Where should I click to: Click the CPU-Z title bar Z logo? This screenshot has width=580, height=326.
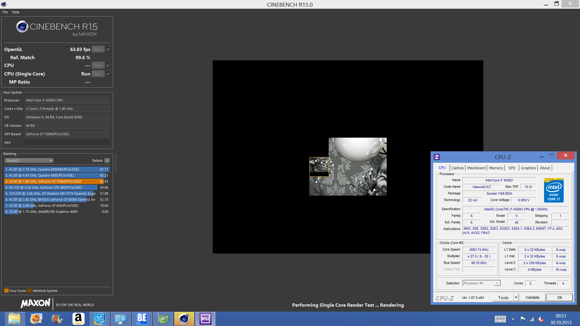click(x=437, y=157)
